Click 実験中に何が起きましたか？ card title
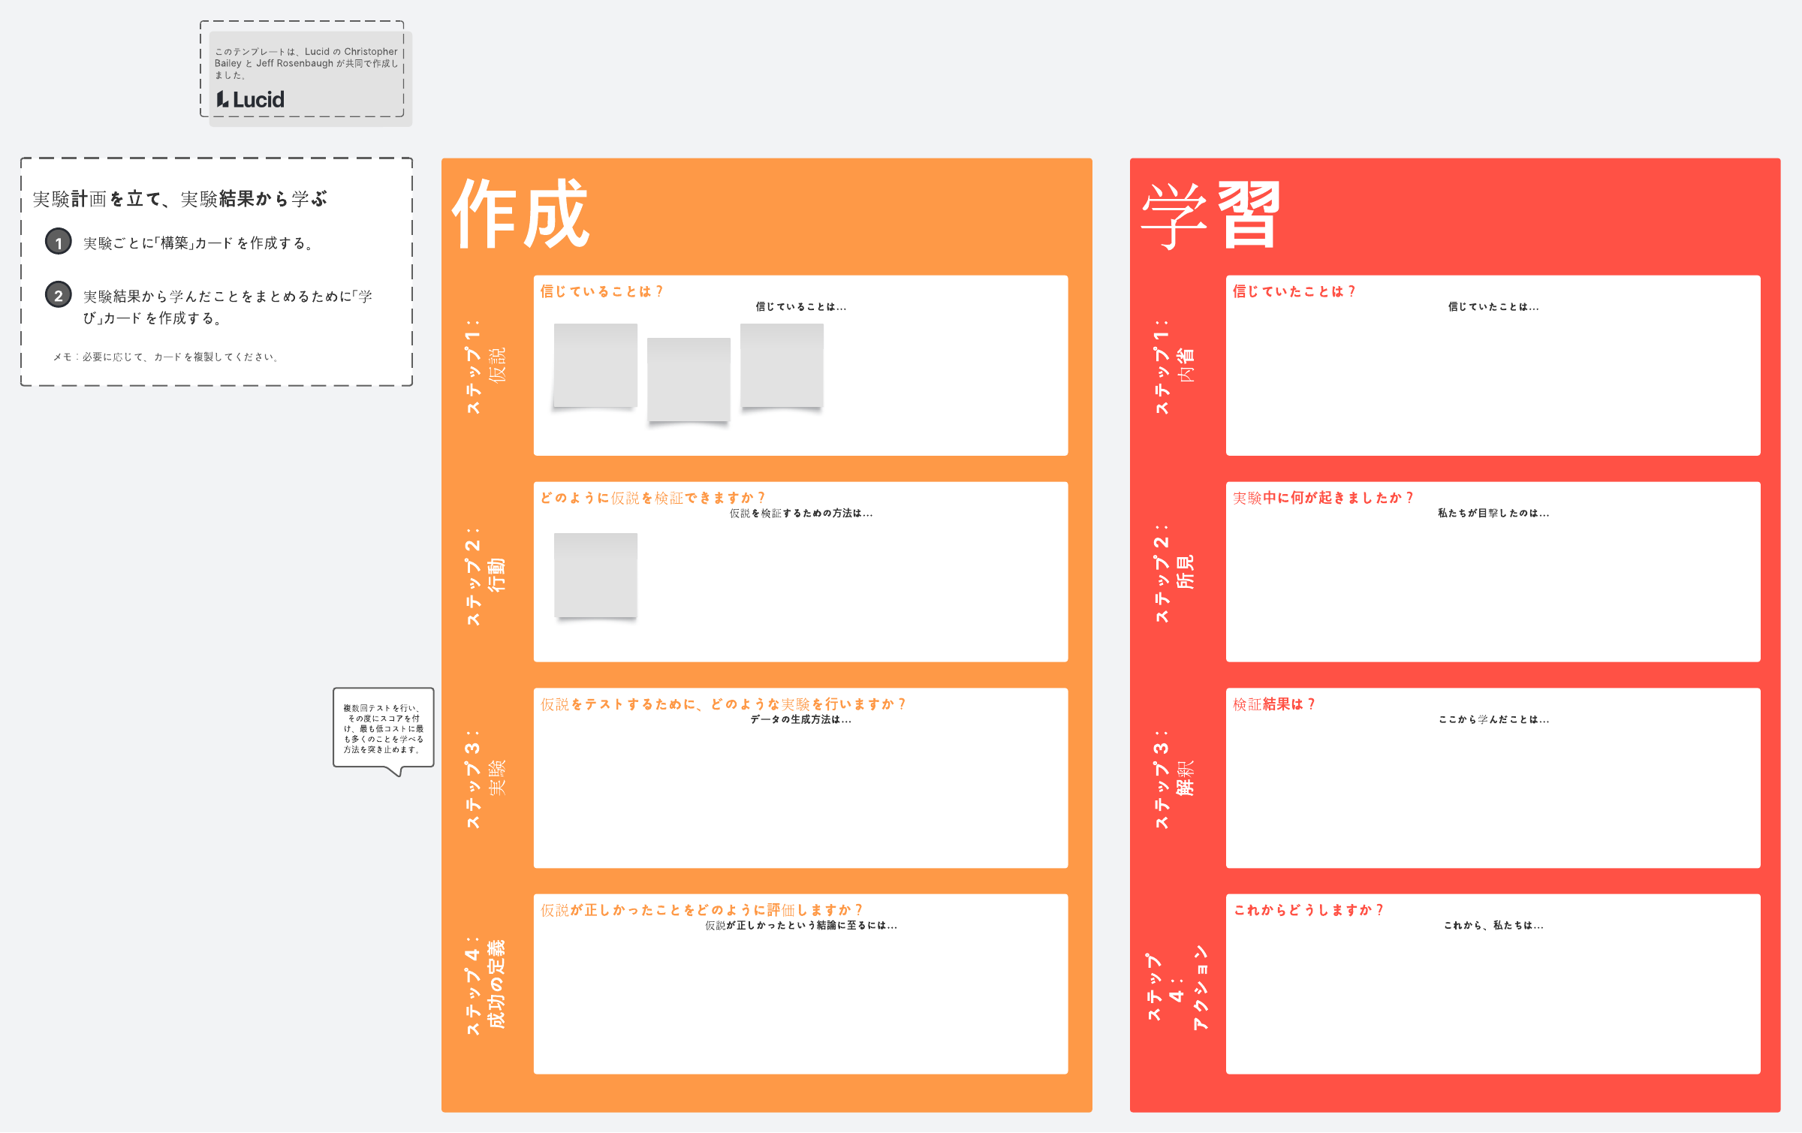This screenshot has width=1802, height=1133. pyautogui.click(x=1323, y=498)
